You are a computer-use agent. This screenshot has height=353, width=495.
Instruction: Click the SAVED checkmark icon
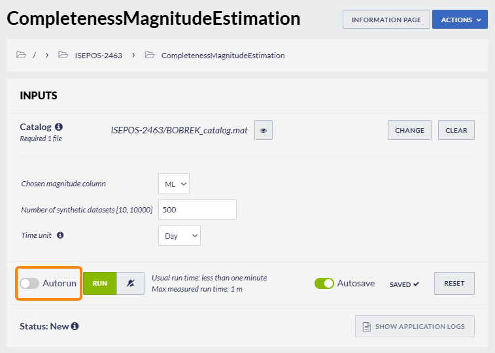[x=416, y=284]
